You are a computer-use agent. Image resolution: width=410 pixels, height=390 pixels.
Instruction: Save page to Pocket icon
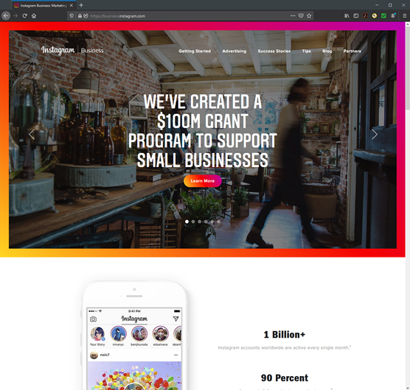point(301,16)
